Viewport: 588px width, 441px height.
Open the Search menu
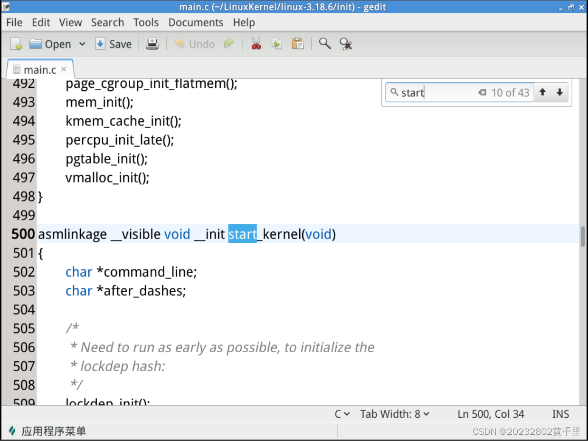[107, 22]
